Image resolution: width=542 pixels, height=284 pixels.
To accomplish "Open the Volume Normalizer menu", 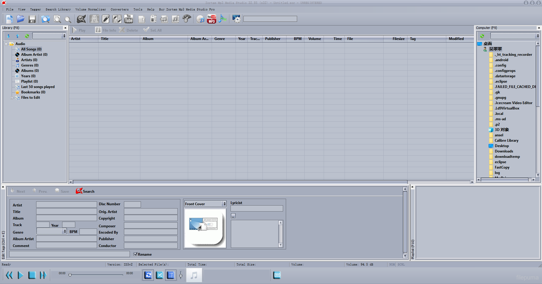I will point(90,9).
